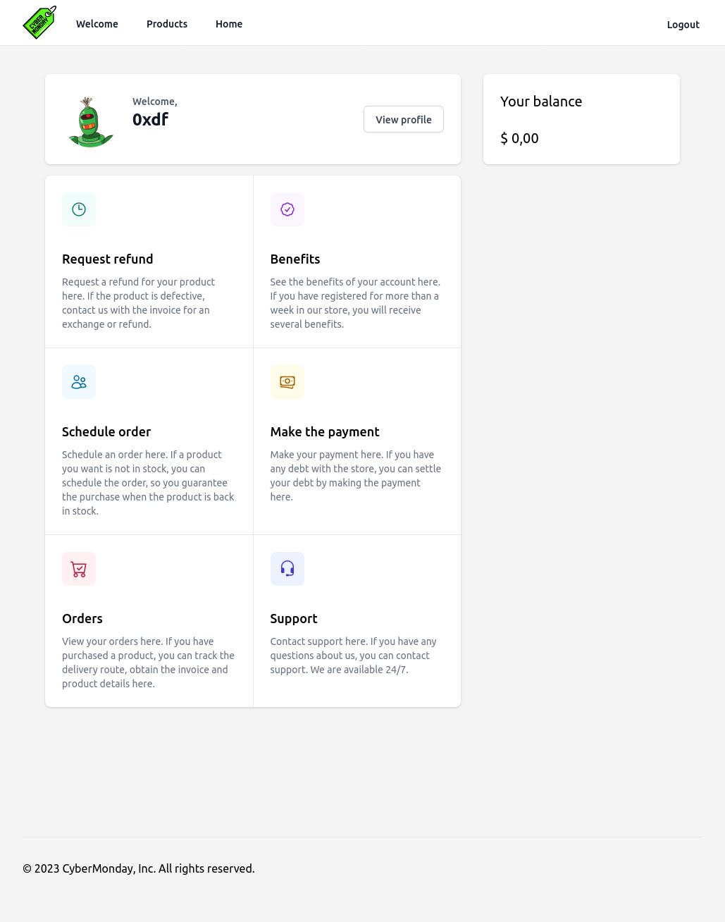
Task: Open the Benefits heading link
Action: coord(295,259)
